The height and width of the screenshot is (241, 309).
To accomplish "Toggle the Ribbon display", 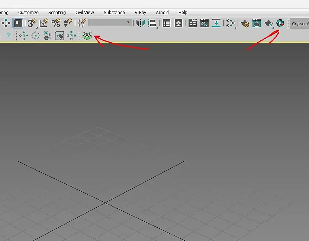I will pos(193,23).
